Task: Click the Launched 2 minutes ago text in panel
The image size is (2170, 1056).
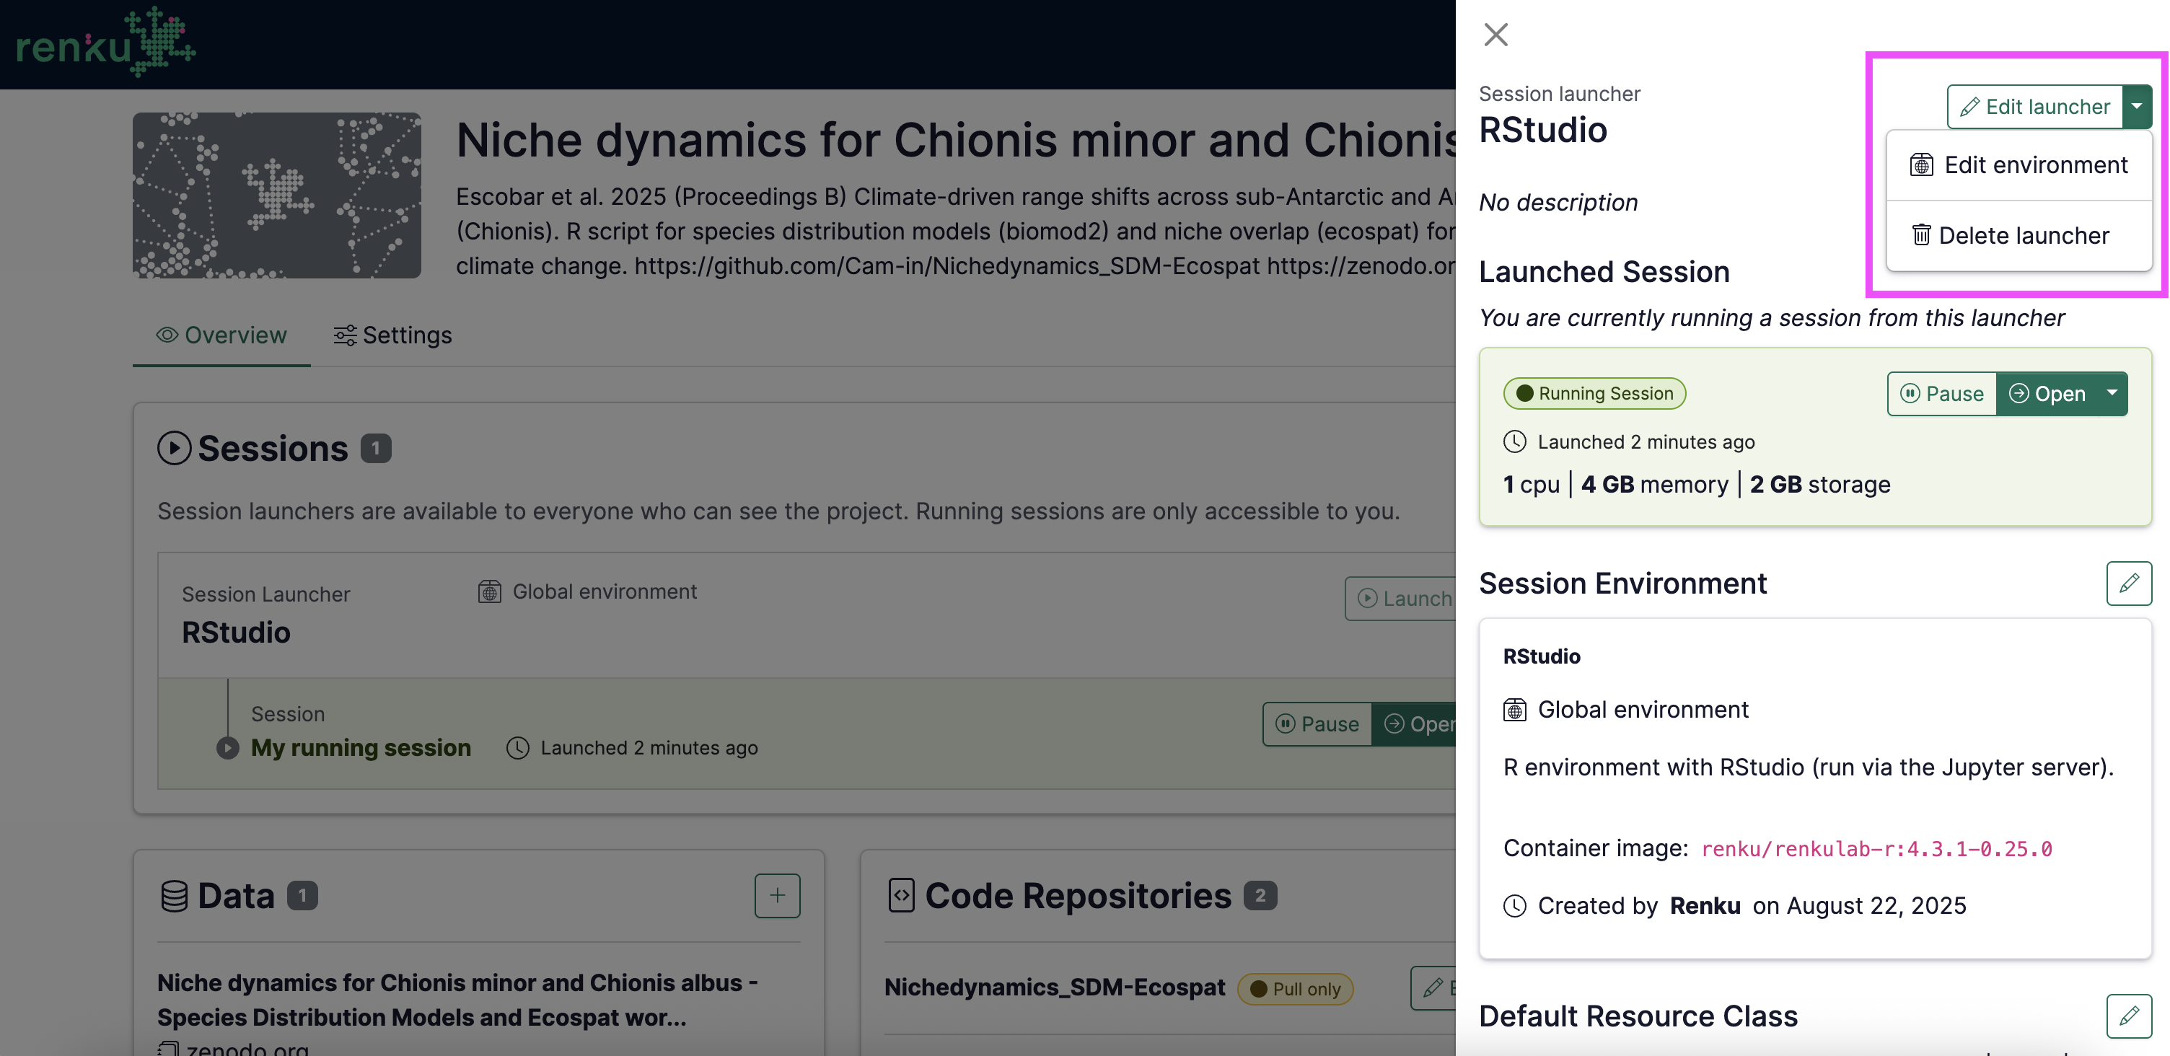Action: pyautogui.click(x=1646, y=442)
